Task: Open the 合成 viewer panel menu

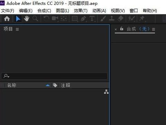Action: coord(153,29)
